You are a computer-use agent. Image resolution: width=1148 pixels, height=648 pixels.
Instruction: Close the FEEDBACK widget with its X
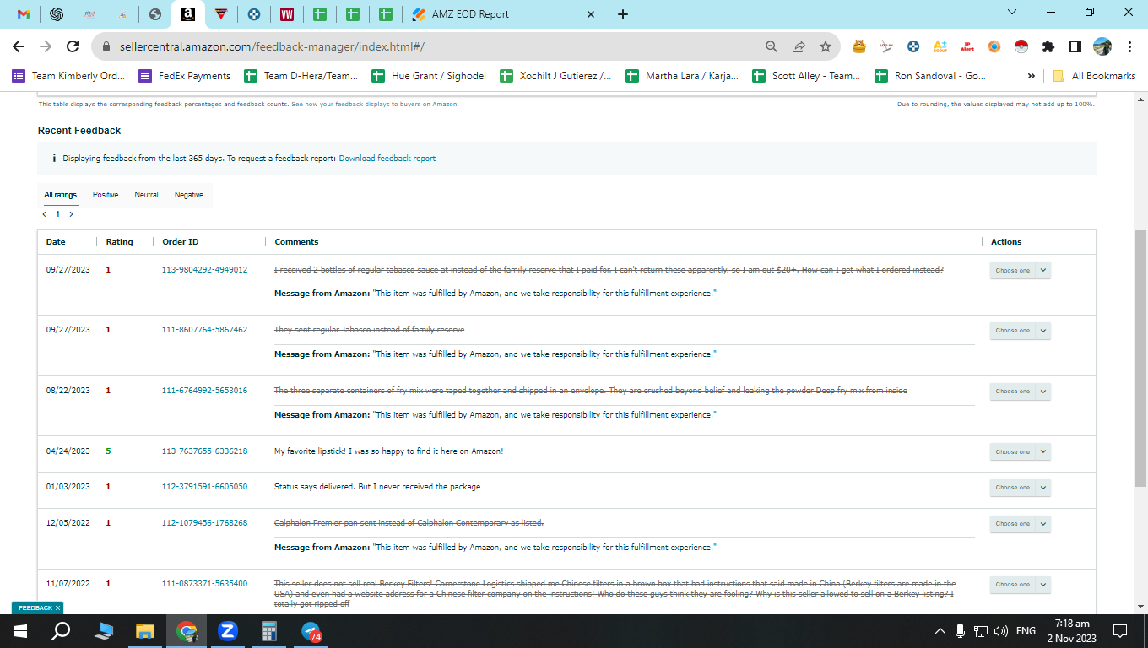tap(57, 607)
